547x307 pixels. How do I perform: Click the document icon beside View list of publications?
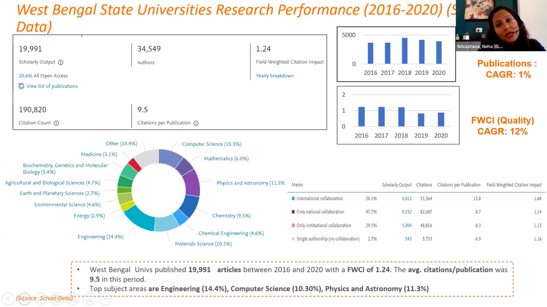22,86
